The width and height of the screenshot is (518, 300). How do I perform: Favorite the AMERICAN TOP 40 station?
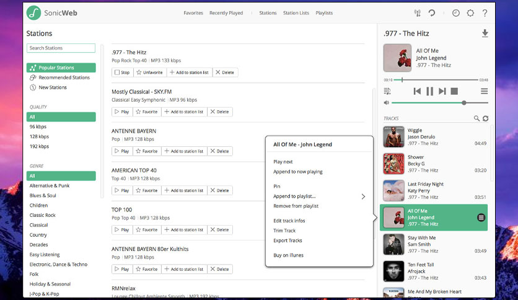click(147, 190)
